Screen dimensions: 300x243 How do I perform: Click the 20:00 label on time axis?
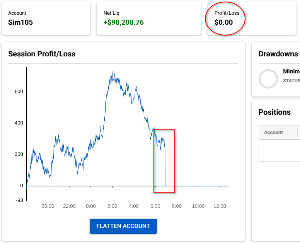pos(48,206)
